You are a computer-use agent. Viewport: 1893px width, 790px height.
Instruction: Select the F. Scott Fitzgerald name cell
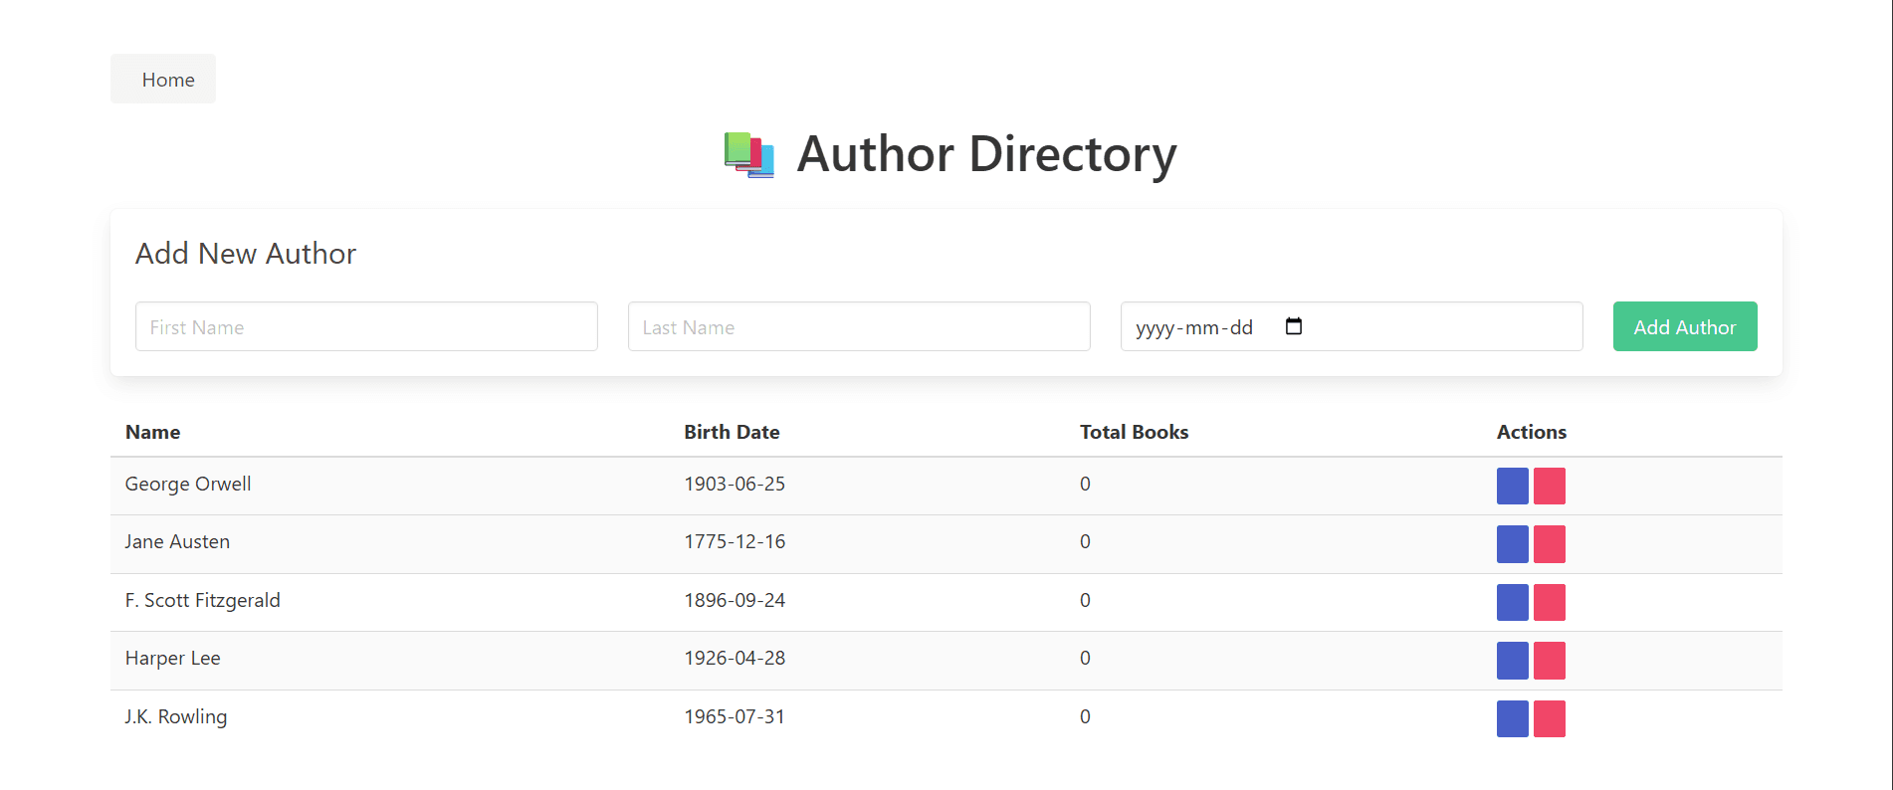203,600
